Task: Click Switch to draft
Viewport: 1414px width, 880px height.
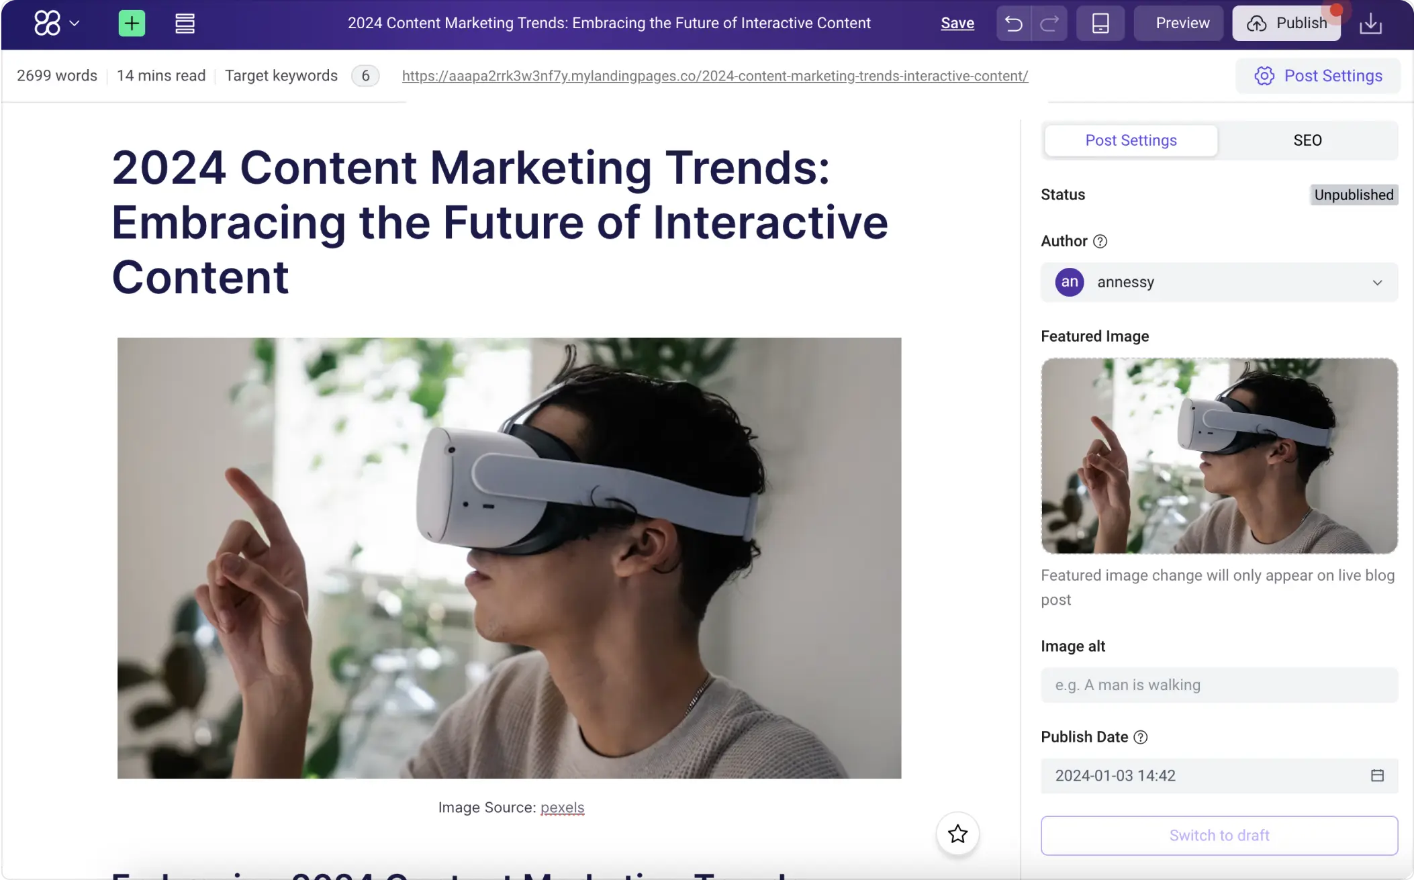Action: tap(1218, 835)
